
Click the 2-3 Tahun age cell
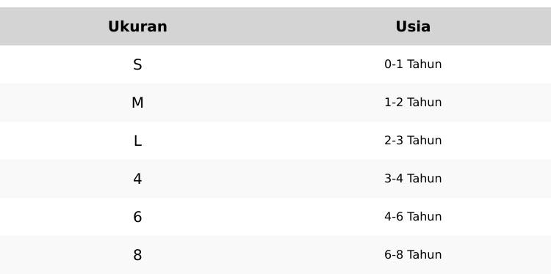(413, 141)
